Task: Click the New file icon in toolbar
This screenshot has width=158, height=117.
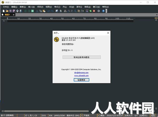Action: coord(4,11)
